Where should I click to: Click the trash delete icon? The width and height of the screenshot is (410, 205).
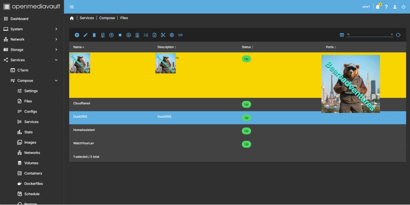[94, 35]
